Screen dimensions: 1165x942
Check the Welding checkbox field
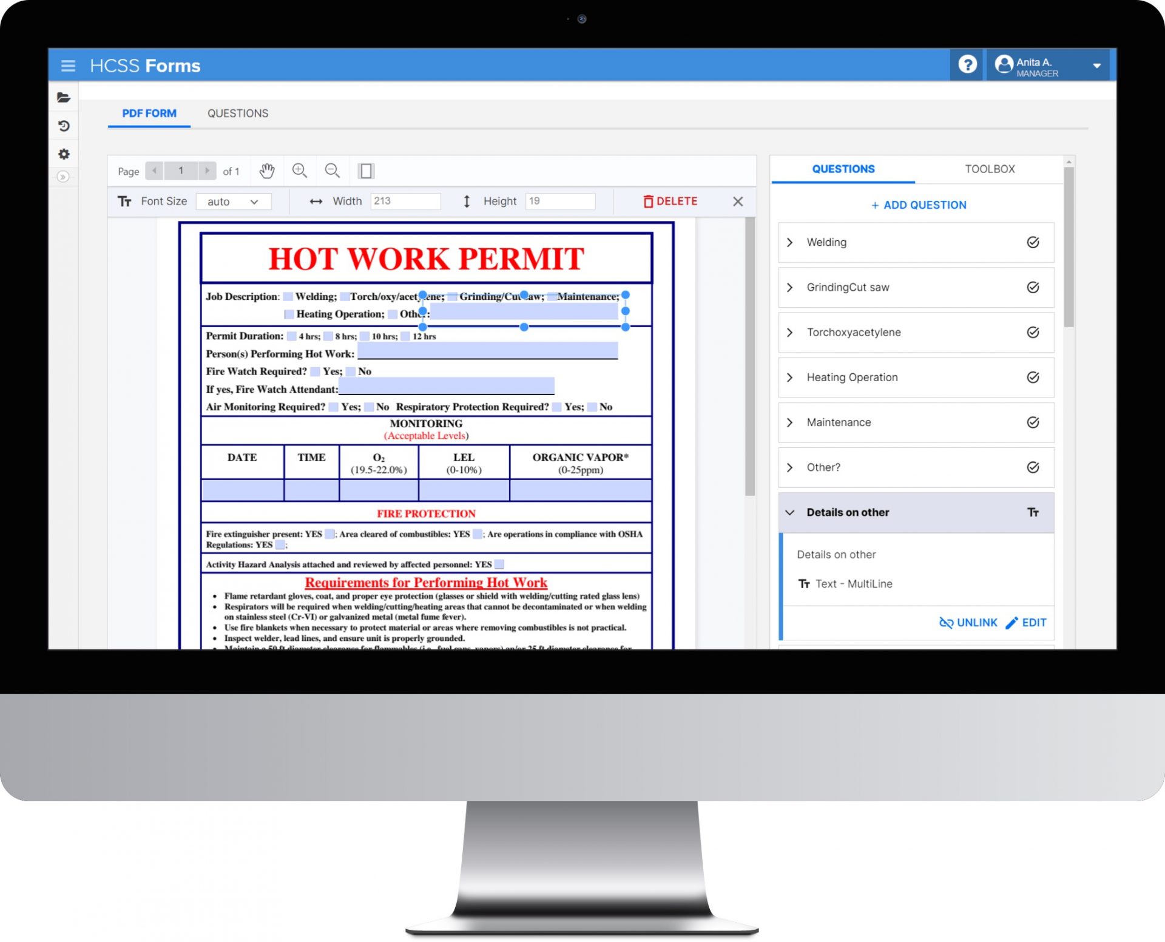pyautogui.click(x=288, y=297)
